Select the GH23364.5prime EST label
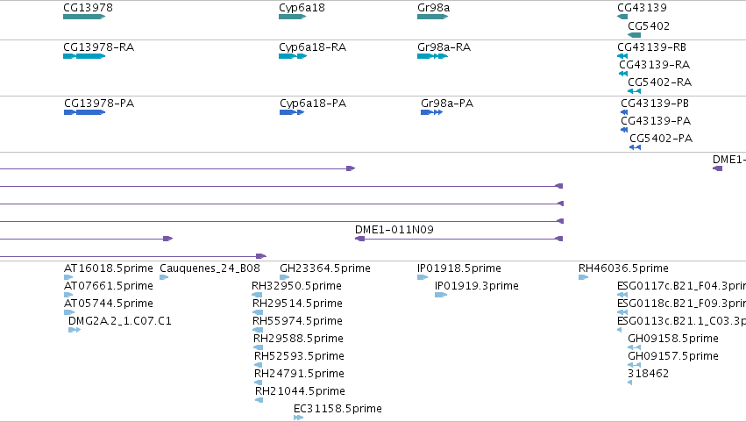The image size is (746, 422). (325, 268)
